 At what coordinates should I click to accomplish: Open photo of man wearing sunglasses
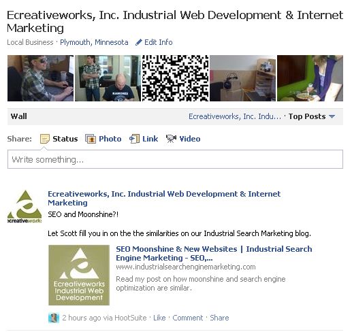40,78
